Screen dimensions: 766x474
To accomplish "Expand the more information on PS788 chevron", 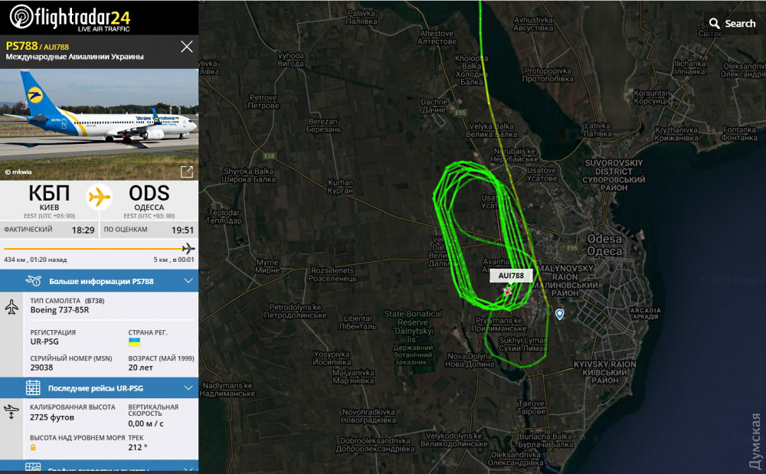I will pyautogui.click(x=188, y=281).
